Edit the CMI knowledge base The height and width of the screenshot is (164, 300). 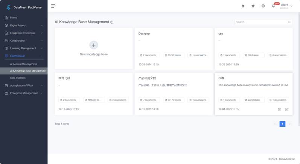[287, 109]
